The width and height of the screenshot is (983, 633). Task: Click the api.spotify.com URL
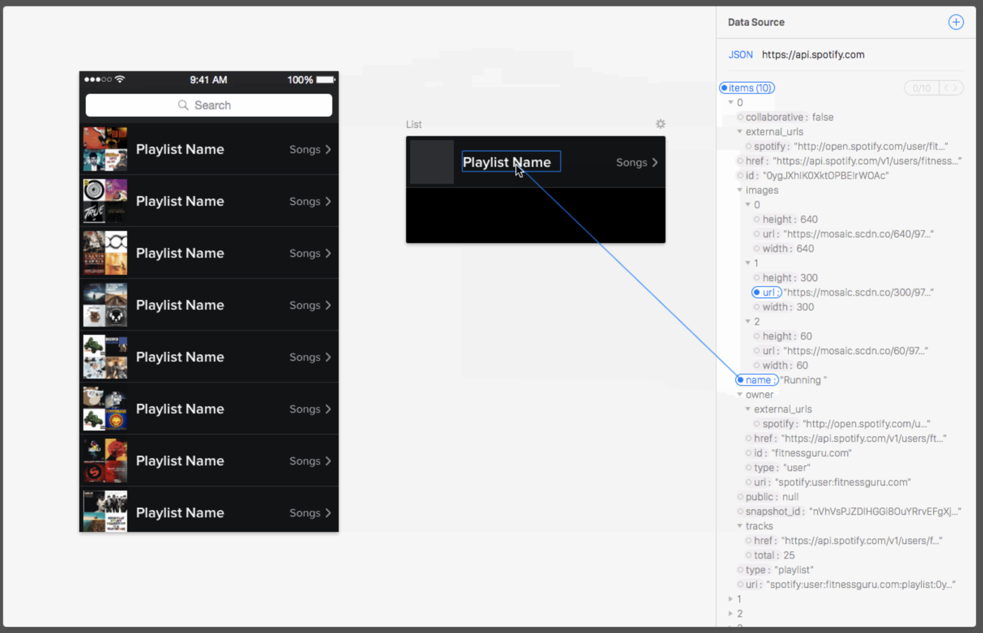click(x=813, y=55)
